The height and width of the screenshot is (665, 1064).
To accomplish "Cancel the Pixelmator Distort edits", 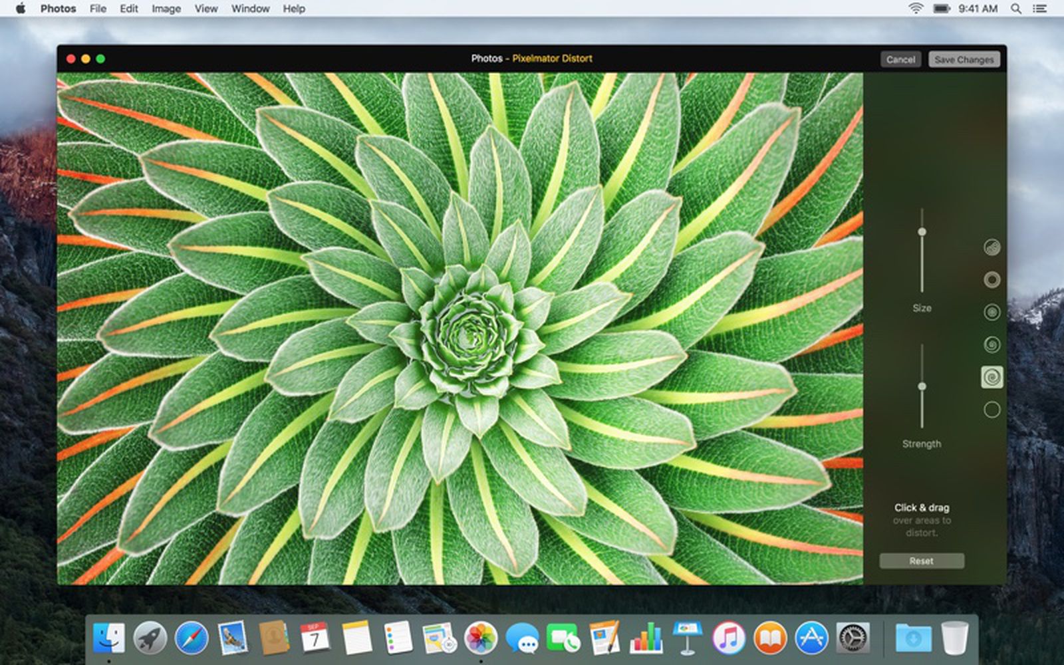I will [x=900, y=59].
